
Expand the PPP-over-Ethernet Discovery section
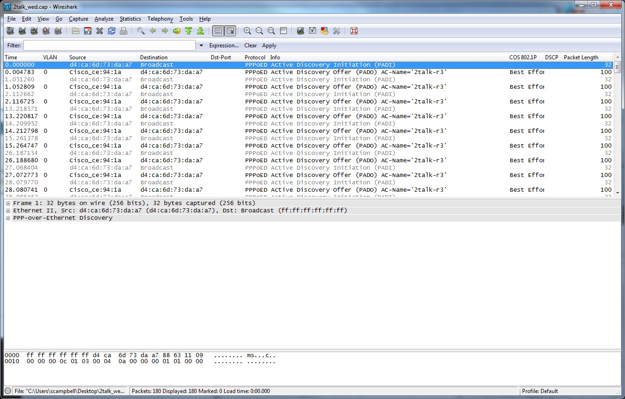[8, 217]
